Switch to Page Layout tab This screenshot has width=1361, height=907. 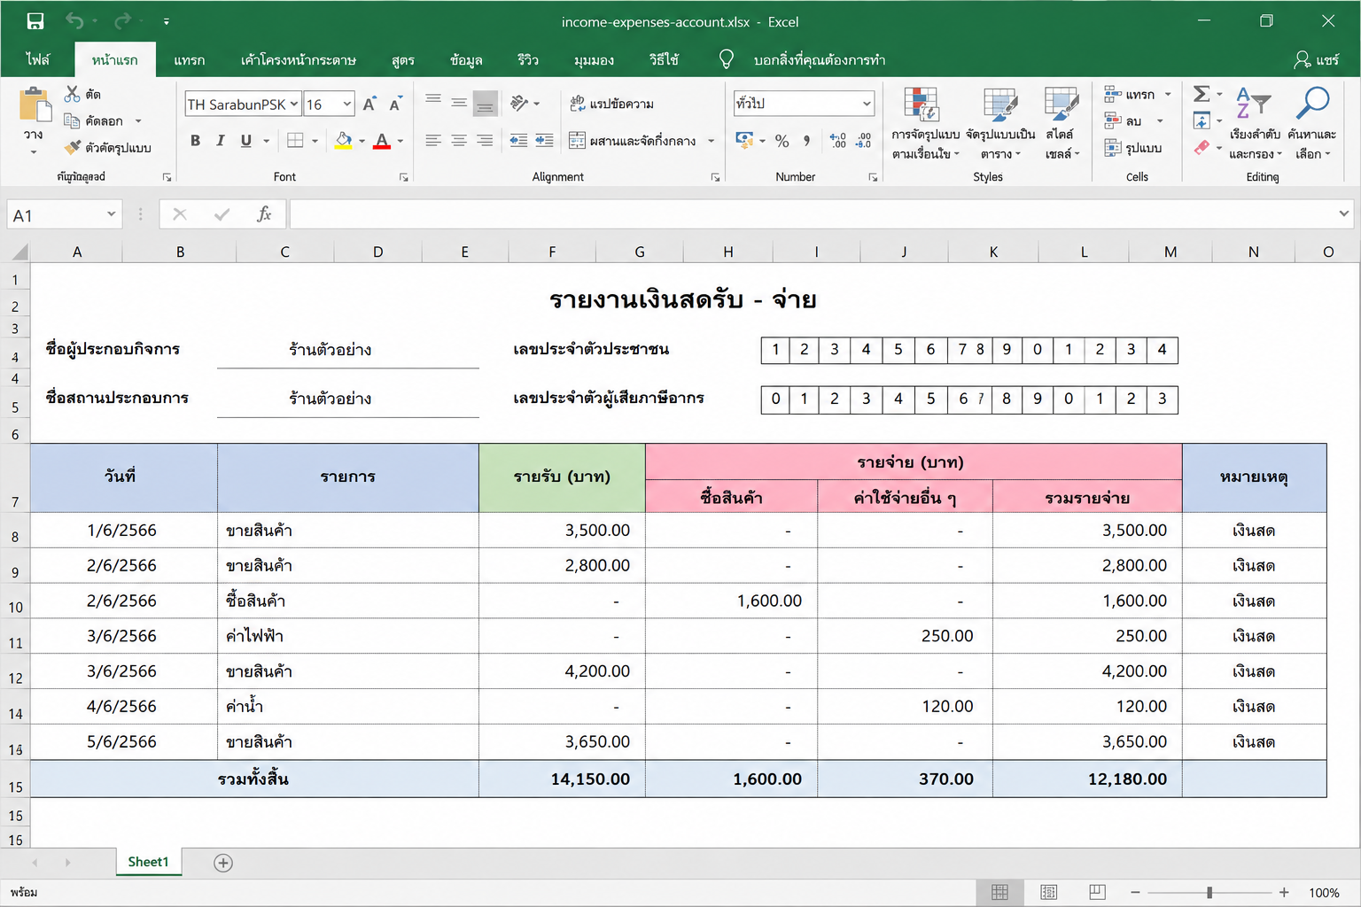tap(299, 59)
